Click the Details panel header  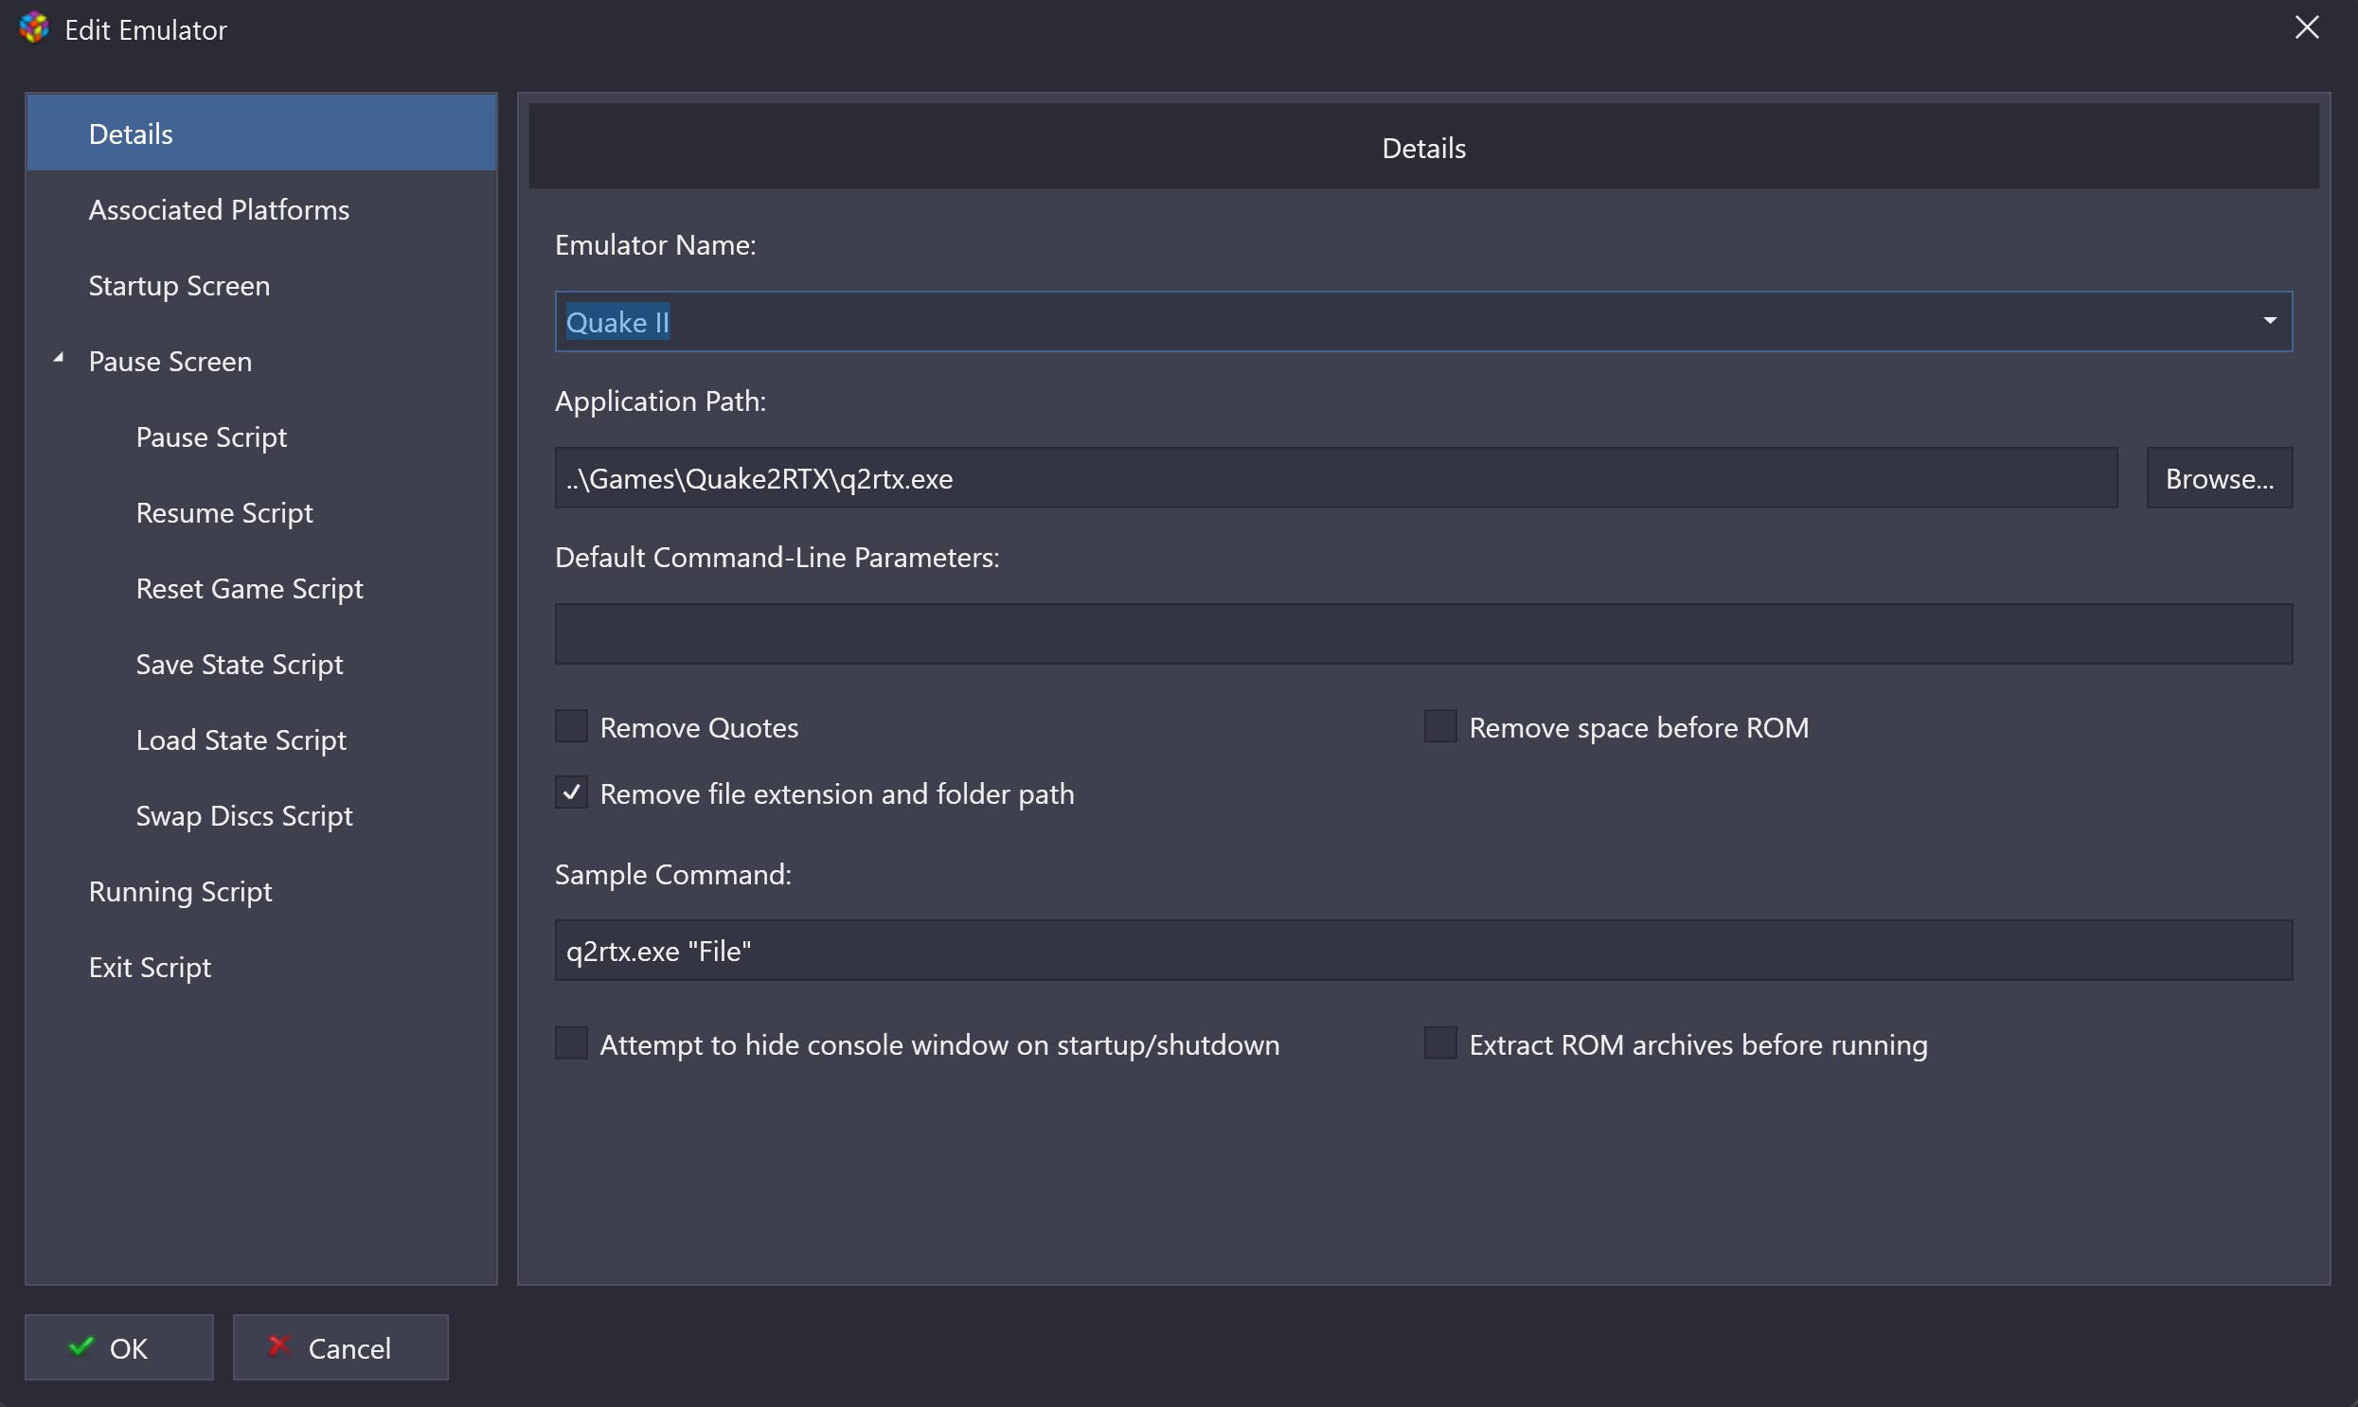[x=1423, y=147]
